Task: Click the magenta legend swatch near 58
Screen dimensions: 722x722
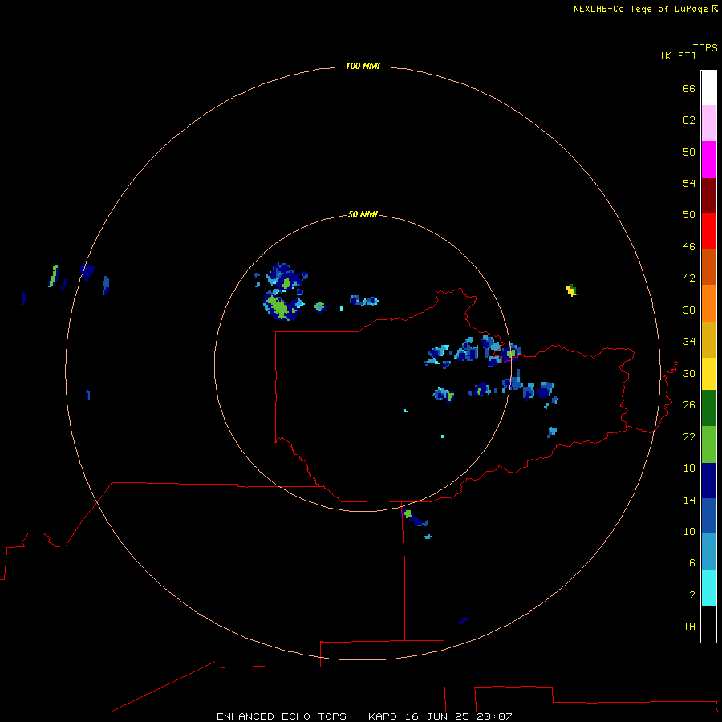Action: (x=708, y=160)
